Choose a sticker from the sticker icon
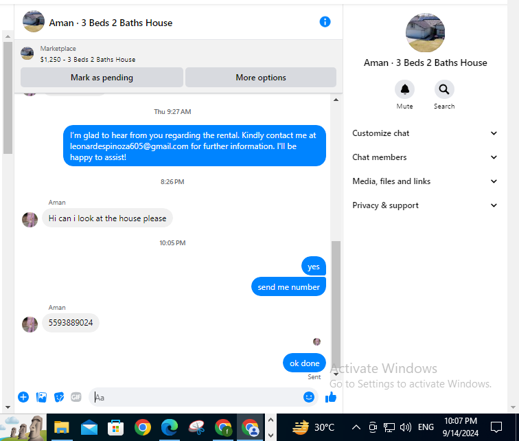519x441 pixels. [59, 397]
